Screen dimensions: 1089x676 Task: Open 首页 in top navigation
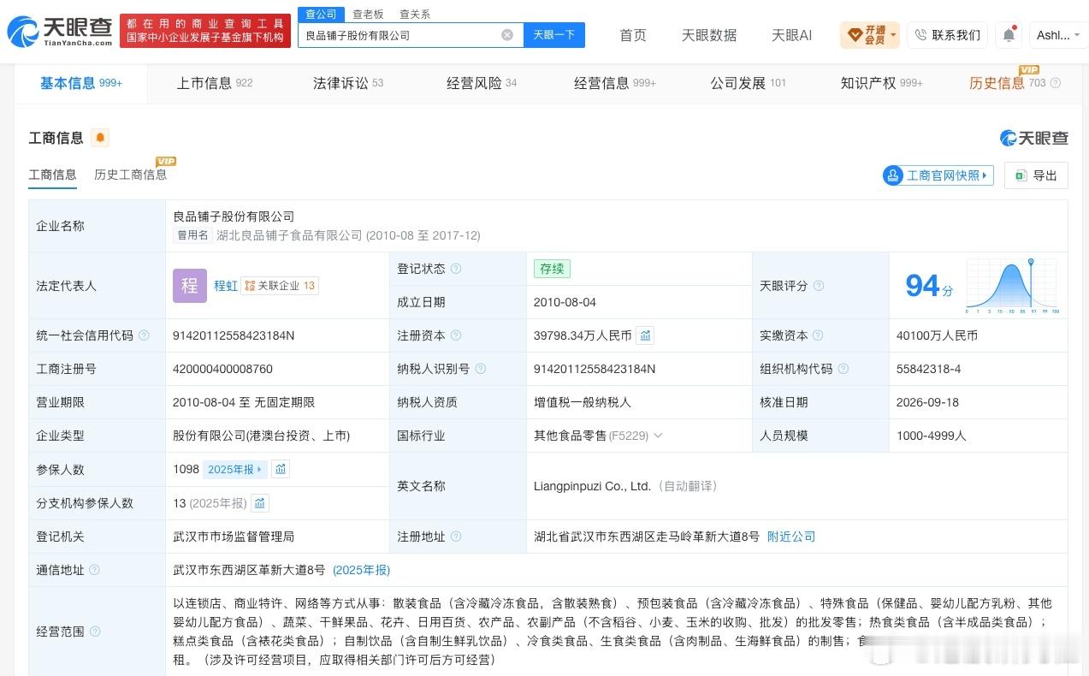point(633,35)
